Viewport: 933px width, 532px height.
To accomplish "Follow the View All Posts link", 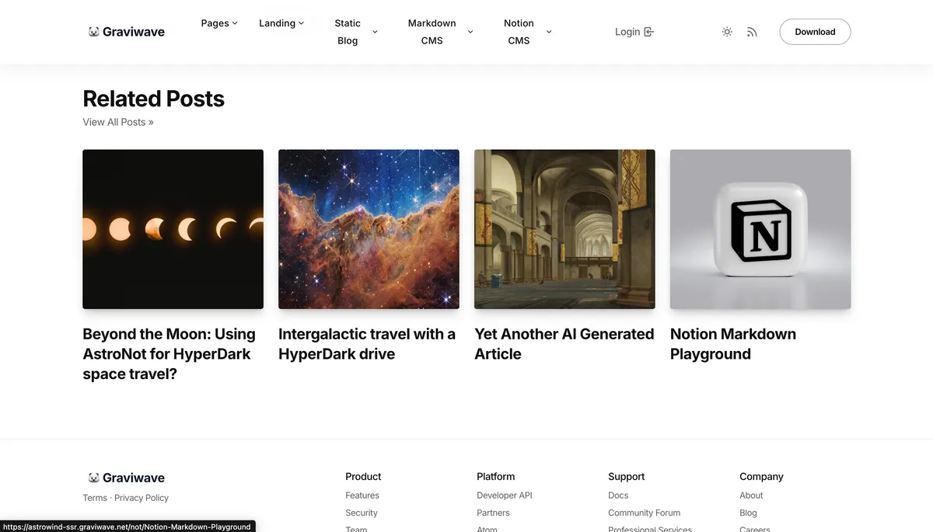I will pyautogui.click(x=118, y=122).
